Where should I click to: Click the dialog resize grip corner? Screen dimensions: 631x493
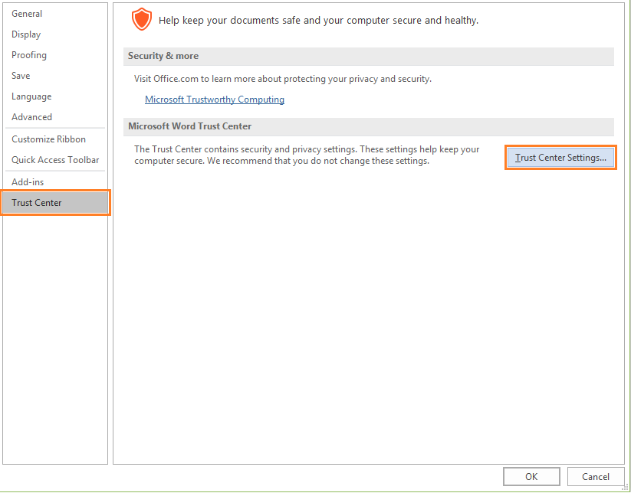[x=625, y=488]
